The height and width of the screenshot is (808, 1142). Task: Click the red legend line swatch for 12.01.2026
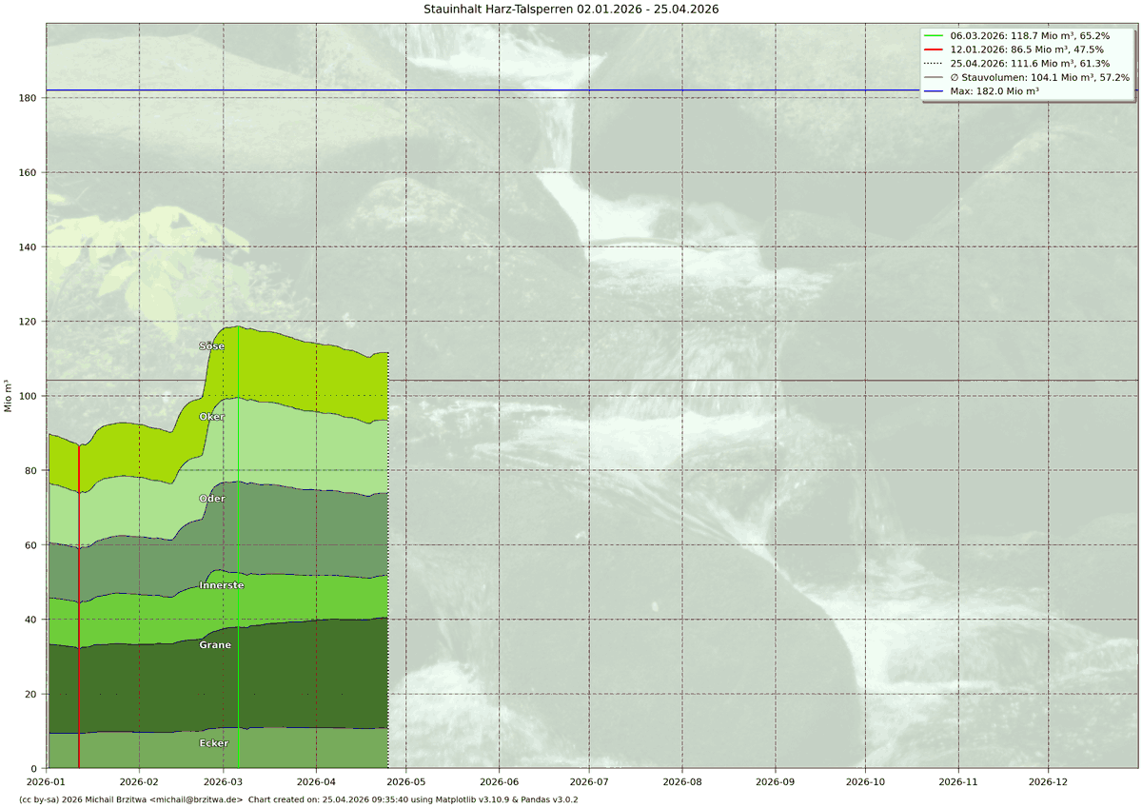pos(934,49)
